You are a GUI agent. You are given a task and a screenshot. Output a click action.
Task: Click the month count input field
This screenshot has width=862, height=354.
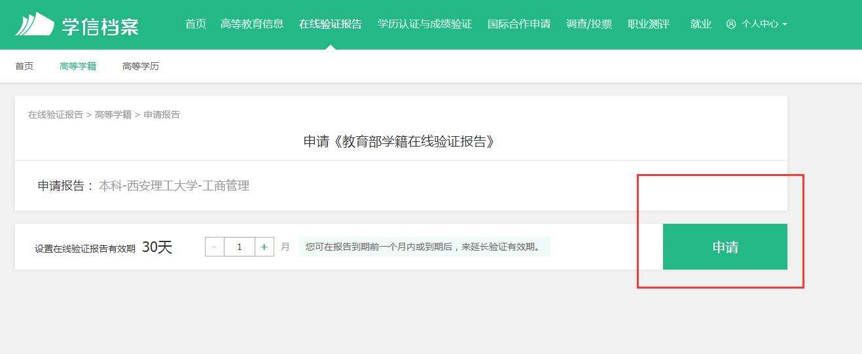(x=240, y=247)
